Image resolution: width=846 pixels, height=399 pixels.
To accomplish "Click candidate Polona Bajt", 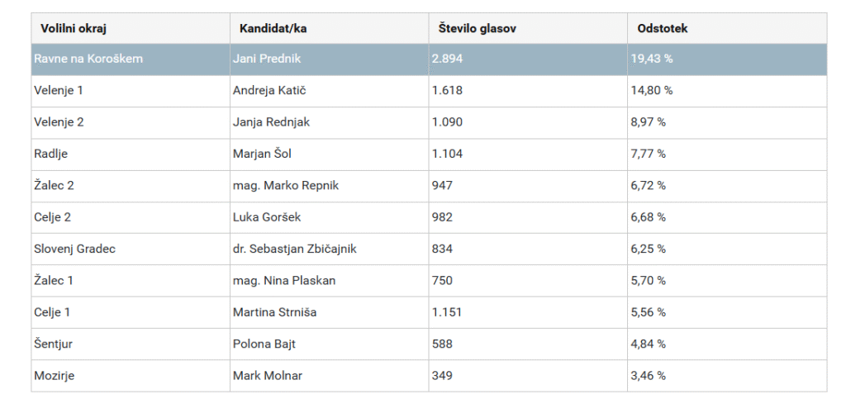I will click(264, 344).
